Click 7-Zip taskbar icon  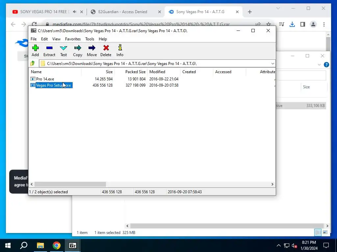pyautogui.click(x=73, y=245)
